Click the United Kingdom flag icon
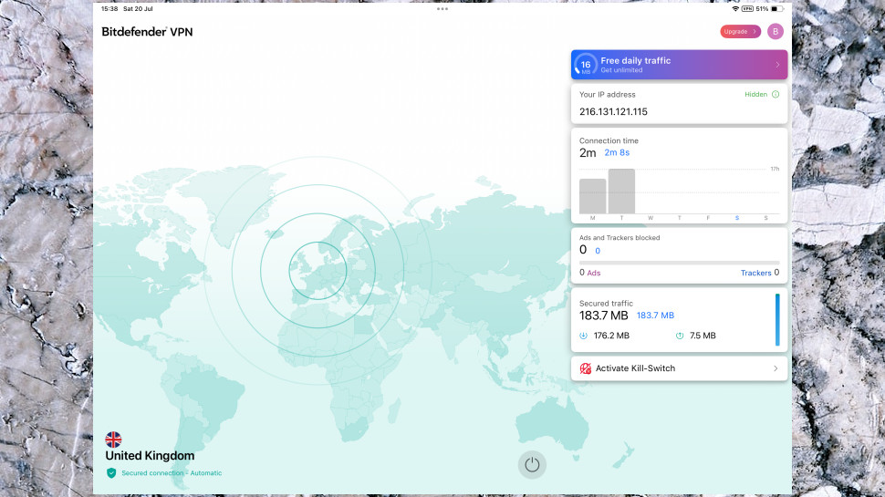This screenshot has width=885, height=497. (x=113, y=440)
